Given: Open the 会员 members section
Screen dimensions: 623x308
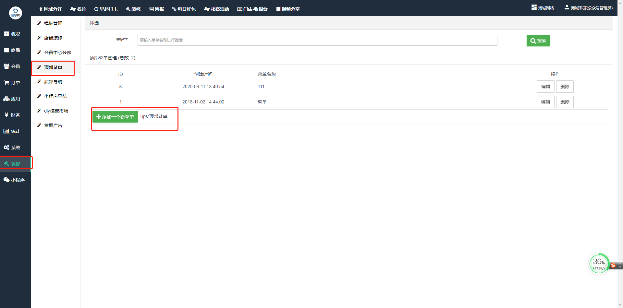Looking at the screenshot, I should click(15, 66).
